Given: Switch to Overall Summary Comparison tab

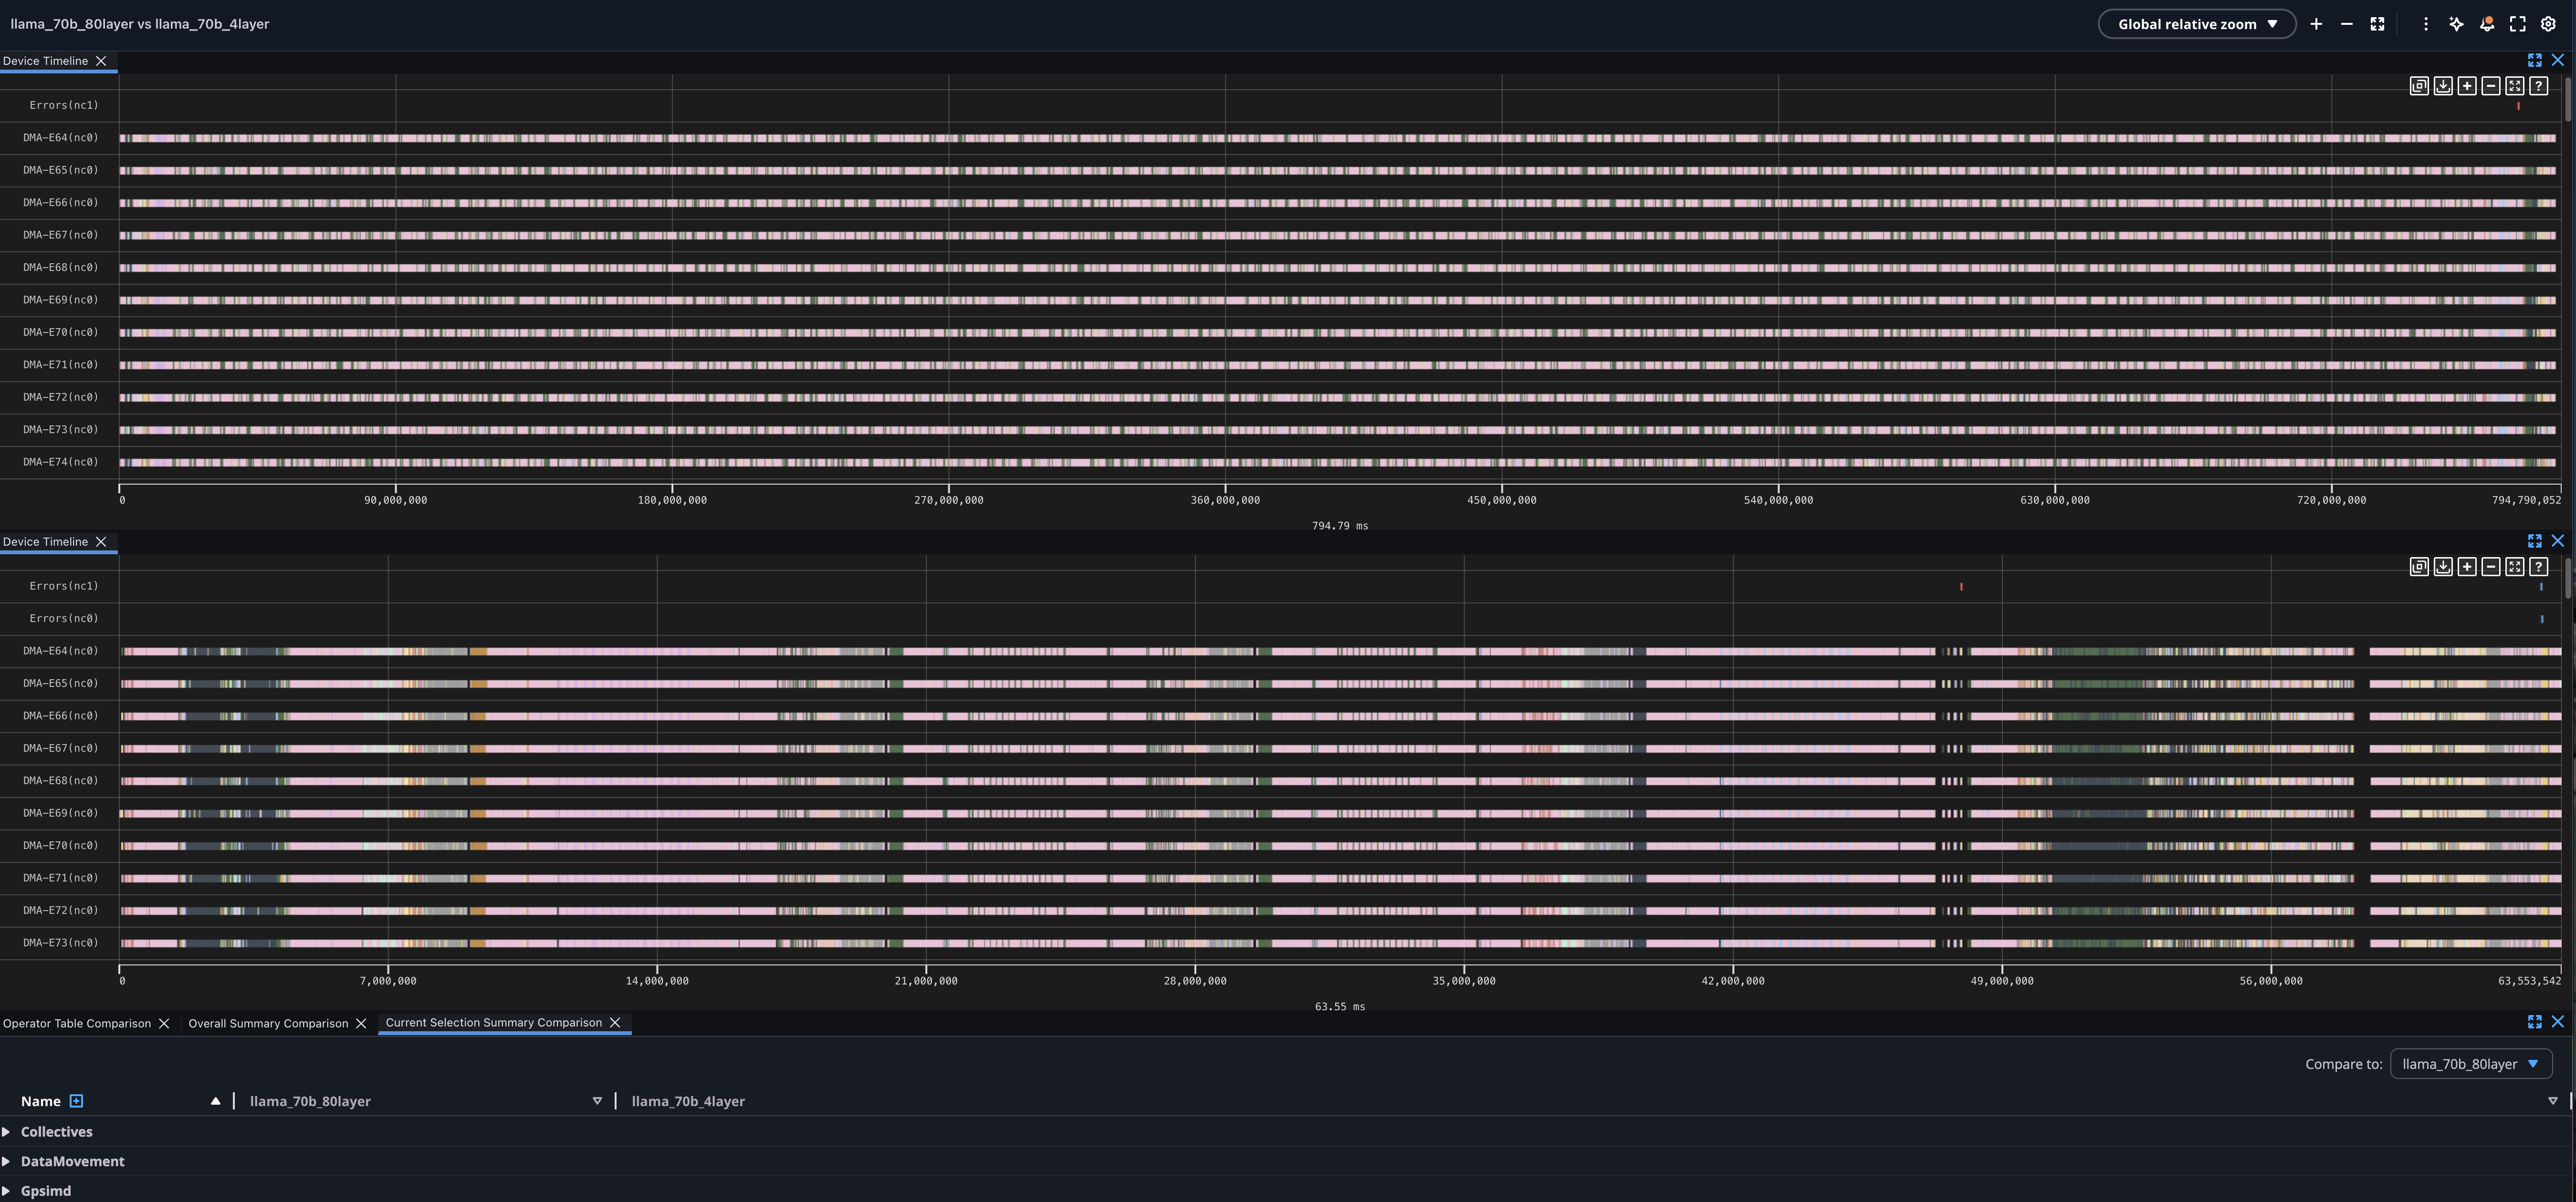Looking at the screenshot, I should click(268, 1023).
